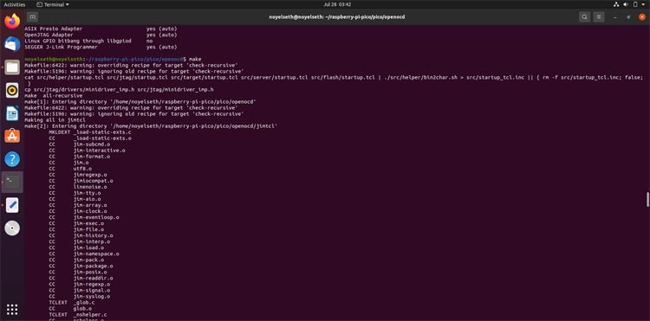Open Ubuntu Software store icon
The image size is (650, 321).
pyautogui.click(x=12, y=136)
